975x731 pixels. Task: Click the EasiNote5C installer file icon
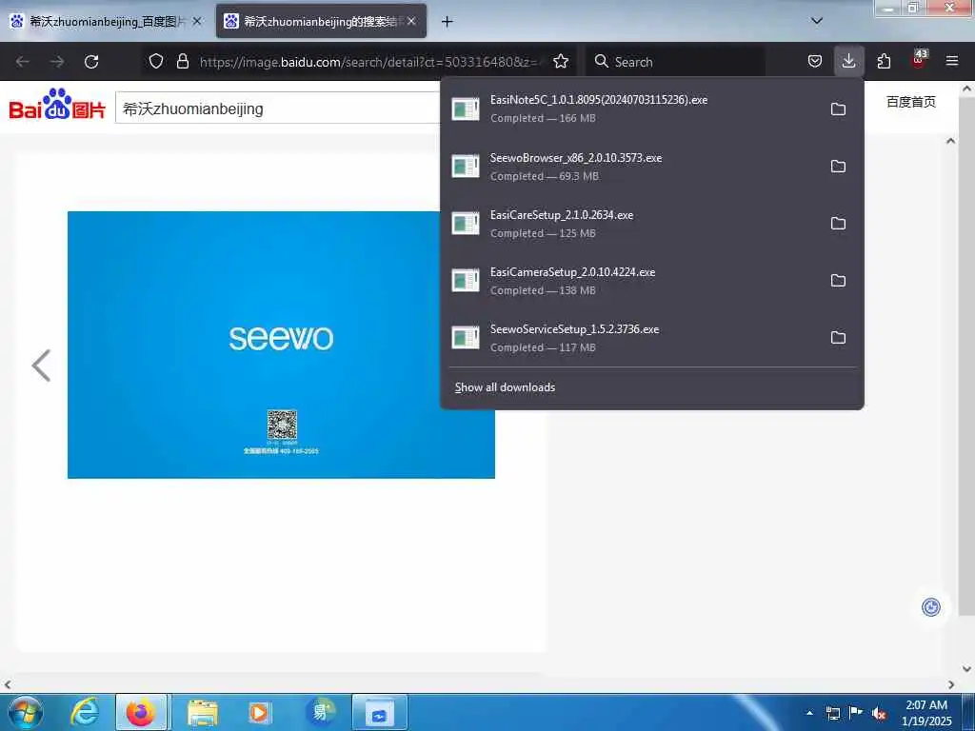coord(466,109)
